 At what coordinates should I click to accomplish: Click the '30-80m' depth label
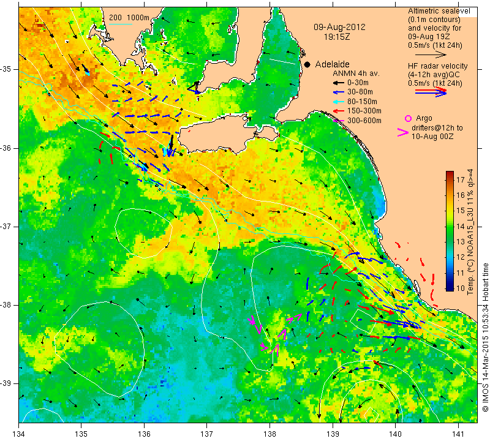360,92
